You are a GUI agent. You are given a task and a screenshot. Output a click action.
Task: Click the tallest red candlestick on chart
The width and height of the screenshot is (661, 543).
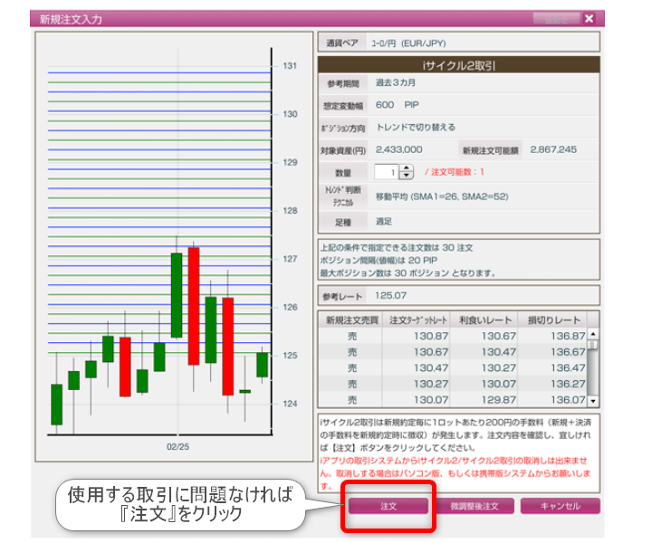[x=194, y=305]
